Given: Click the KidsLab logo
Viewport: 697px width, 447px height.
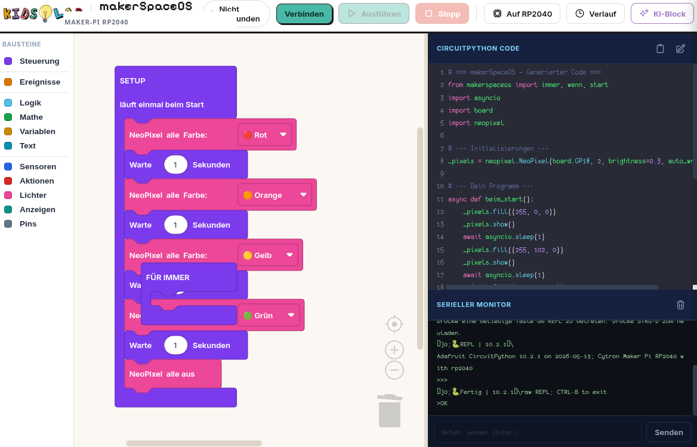Looking at the screenshot, I should point(43,13).
